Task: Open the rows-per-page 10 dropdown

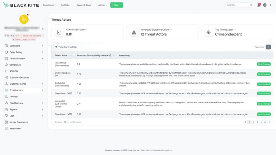Action: (66, 122)
